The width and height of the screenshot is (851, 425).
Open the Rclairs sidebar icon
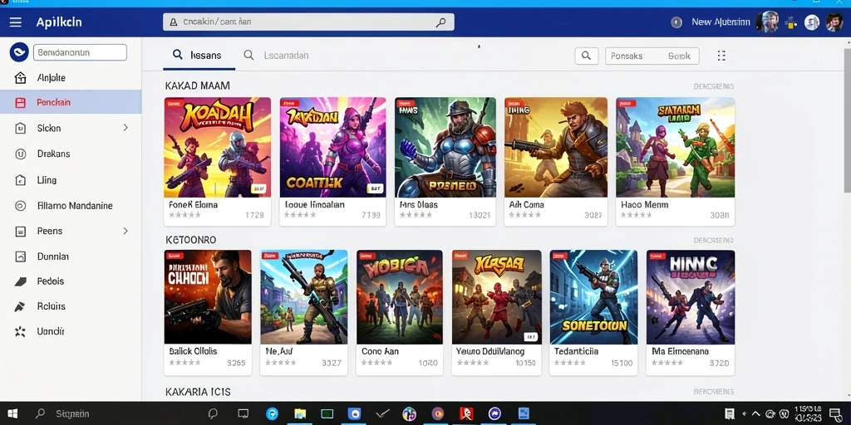20,306
